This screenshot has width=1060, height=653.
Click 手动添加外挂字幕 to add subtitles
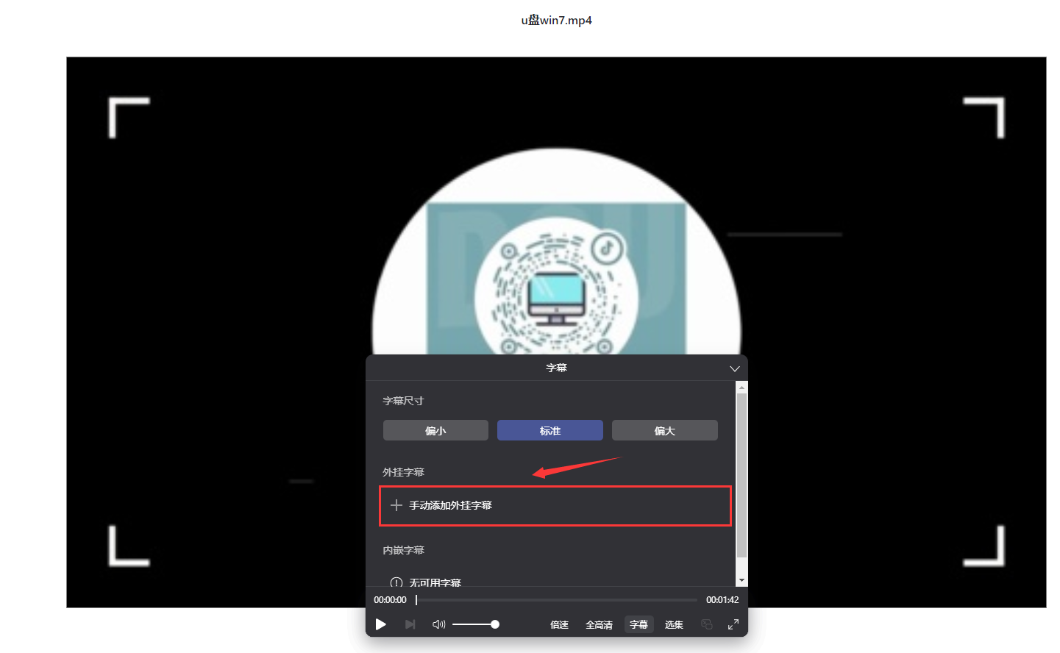555,506
